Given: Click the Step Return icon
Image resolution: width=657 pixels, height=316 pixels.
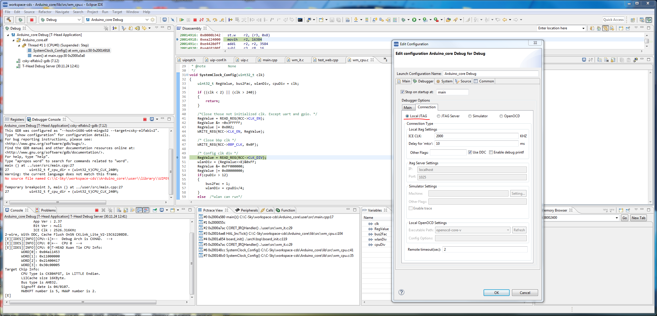Looking at the screenshot, I should [x=222, y=20].
